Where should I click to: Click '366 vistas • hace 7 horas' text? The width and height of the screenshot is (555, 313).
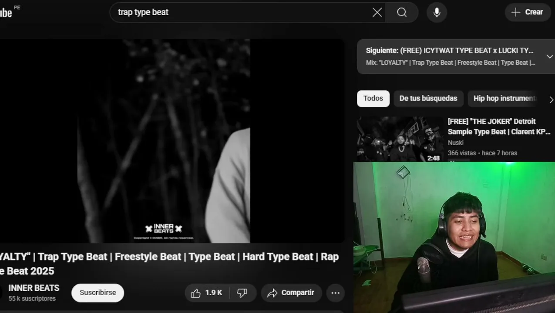click(x=482, y=153)
